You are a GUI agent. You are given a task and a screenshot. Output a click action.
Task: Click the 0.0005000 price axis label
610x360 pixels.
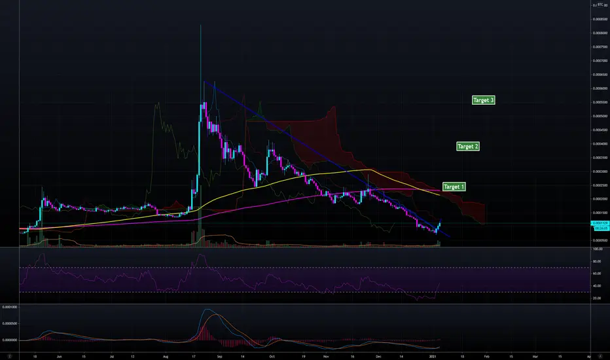point(600,116)
